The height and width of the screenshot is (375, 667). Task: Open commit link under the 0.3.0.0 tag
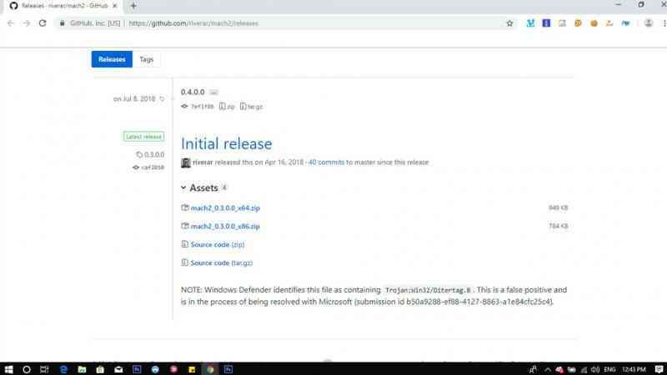(148, 167)
